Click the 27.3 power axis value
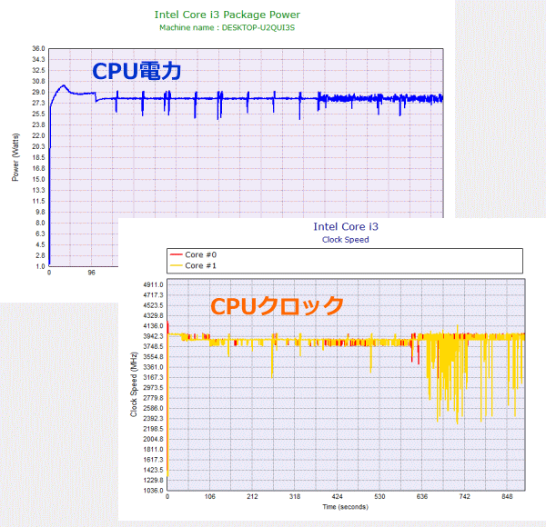 [x=38, y=103]
